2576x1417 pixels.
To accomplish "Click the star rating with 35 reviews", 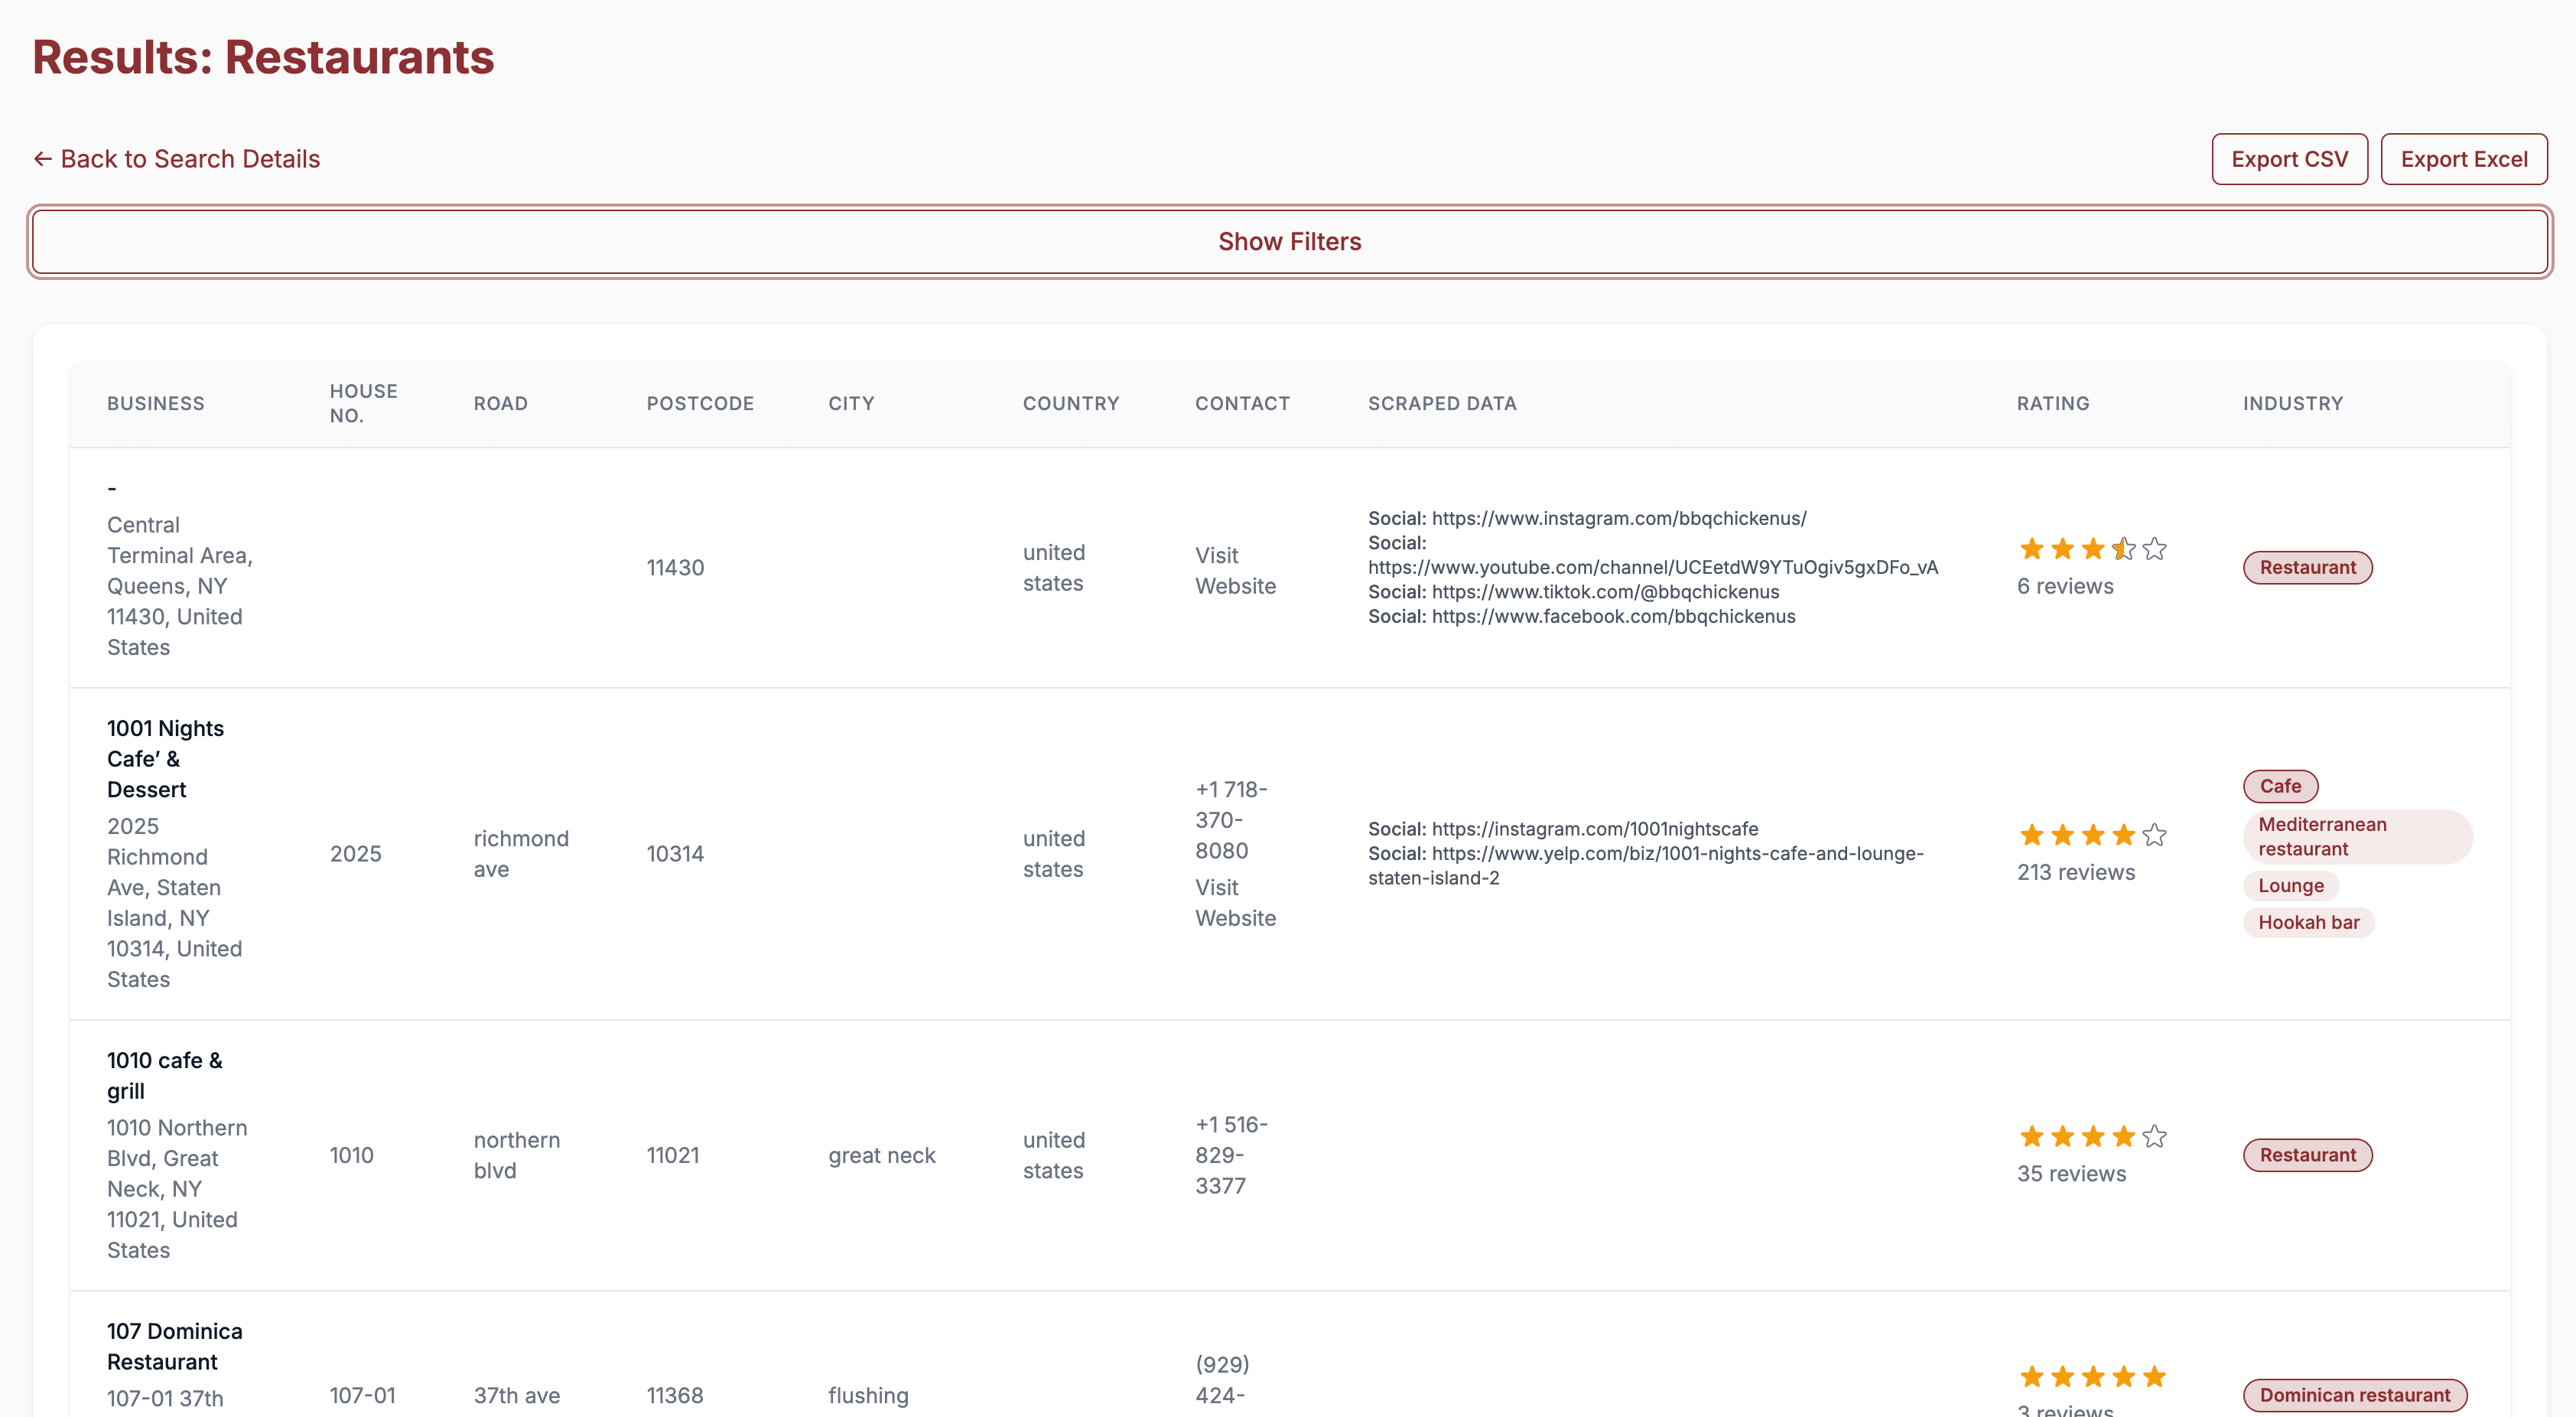I will point(2091,1137).
